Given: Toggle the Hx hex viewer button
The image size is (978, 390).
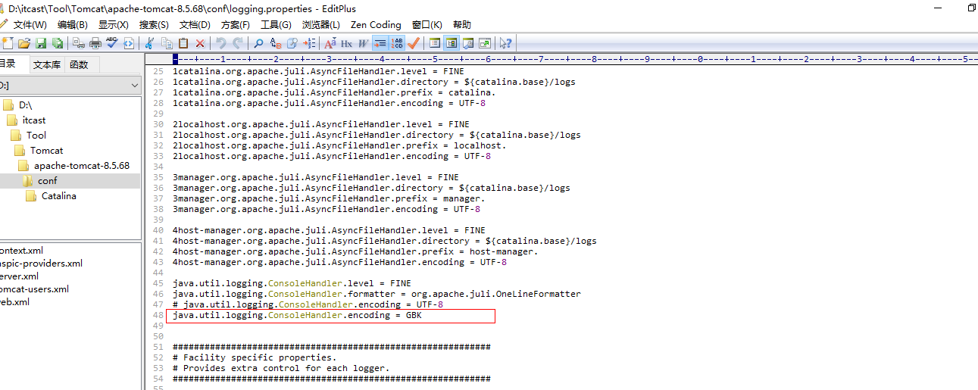Looking at the screenshot, I should point(346,43).
